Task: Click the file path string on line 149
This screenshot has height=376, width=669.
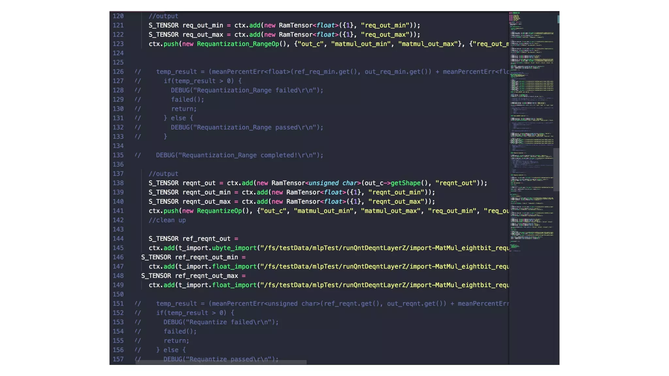Action: (x=384, y=285)
